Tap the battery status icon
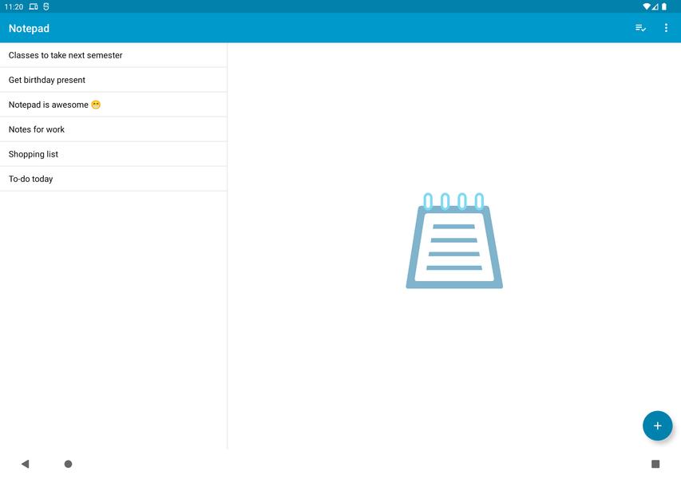681x479 pixels. 664,6
